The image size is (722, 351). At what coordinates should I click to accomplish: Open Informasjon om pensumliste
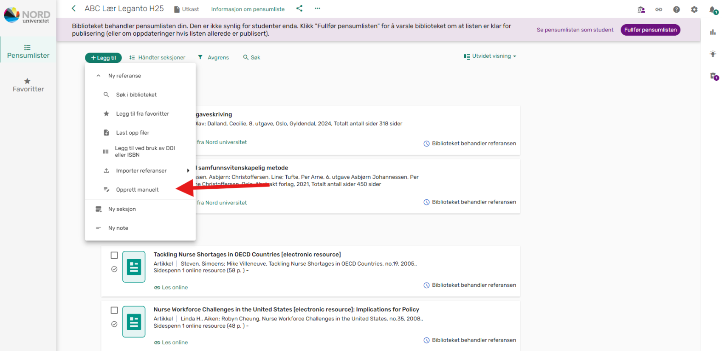pos(248,9)
